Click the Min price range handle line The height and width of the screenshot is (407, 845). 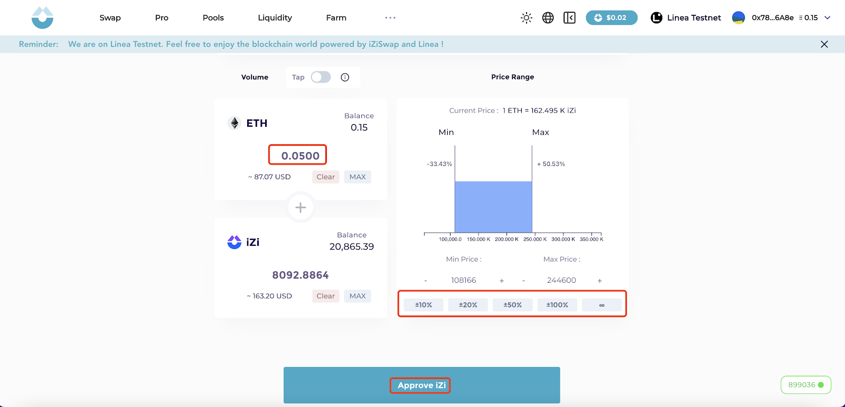(x=455, y=189)
